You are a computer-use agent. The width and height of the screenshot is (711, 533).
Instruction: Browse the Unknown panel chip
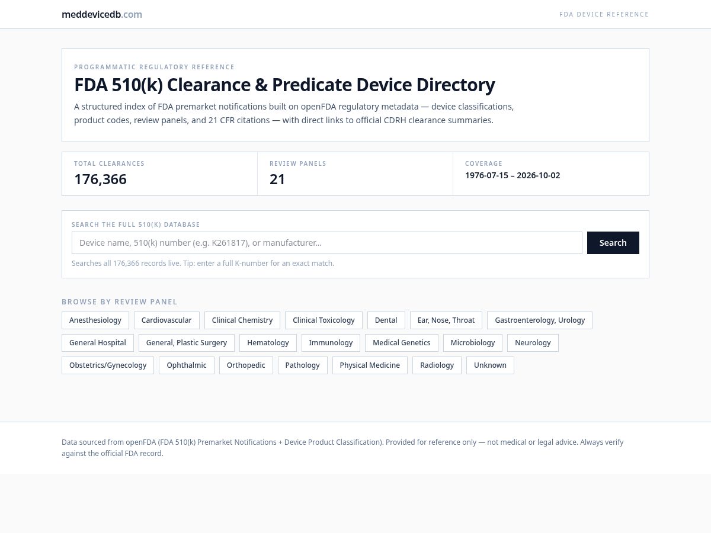490,365
